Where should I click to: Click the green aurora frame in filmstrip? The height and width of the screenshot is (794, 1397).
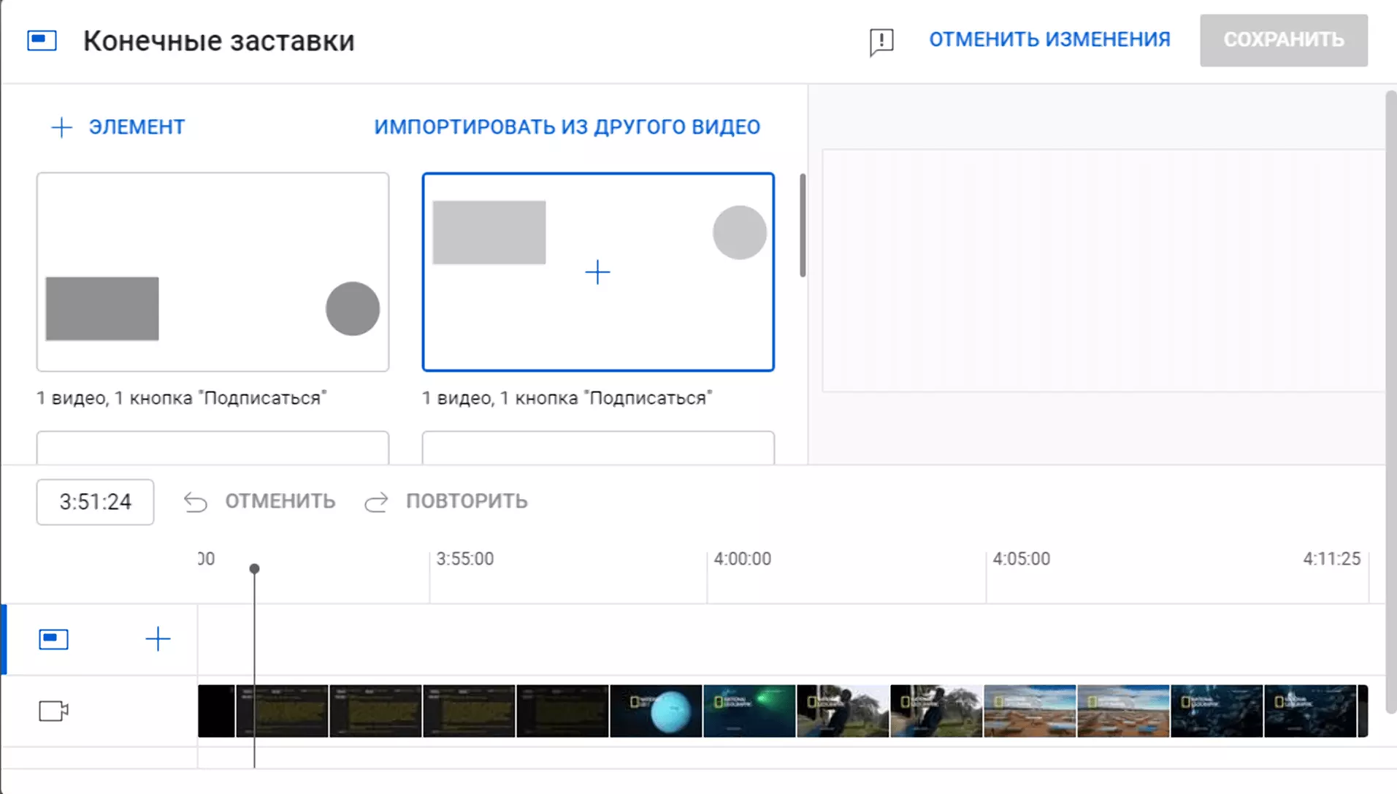749,711
